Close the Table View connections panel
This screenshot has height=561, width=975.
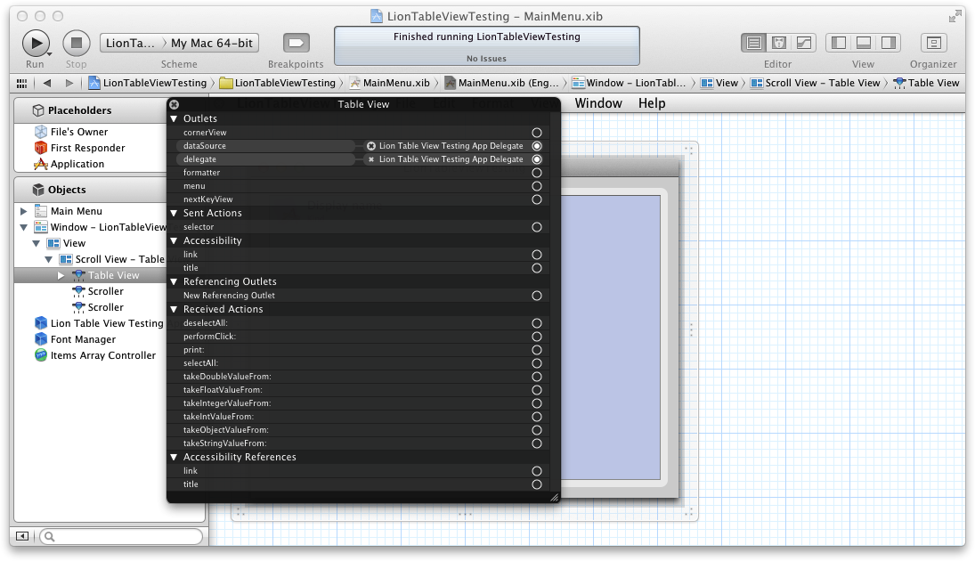175,104
